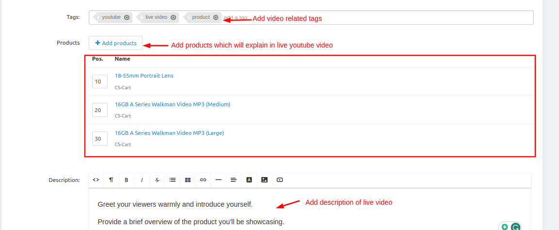Click the Add products button
This screenshot has width=559, height=230.
pyautogui.click(x=116, y=43)
